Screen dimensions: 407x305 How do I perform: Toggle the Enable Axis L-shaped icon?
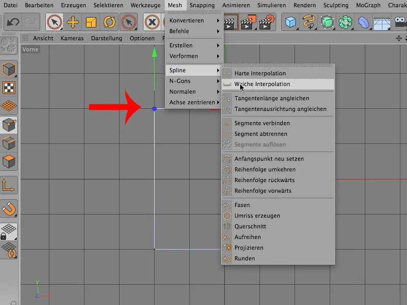tap(9, 185)
